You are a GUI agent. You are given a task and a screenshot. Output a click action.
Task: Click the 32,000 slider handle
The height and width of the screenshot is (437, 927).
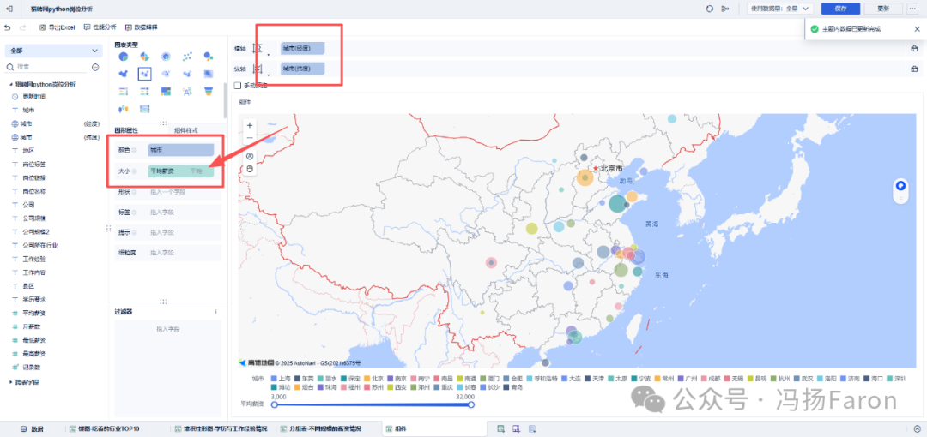471,404
